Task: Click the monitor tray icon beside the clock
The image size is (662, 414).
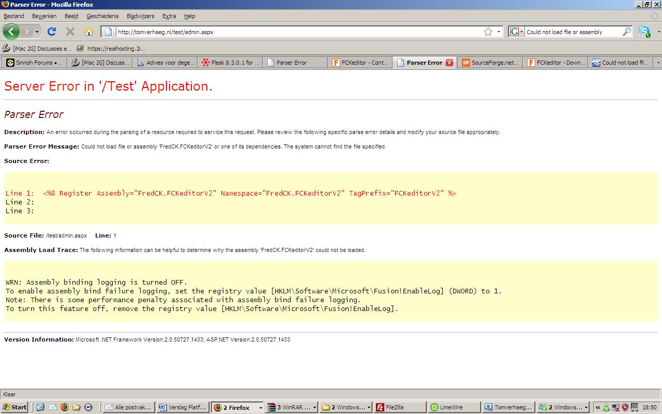Action: coord(635,407)
